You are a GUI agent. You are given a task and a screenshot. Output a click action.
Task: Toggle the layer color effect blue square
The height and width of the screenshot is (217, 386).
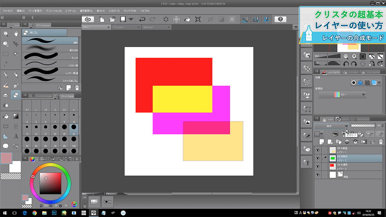tap(374, 83)
